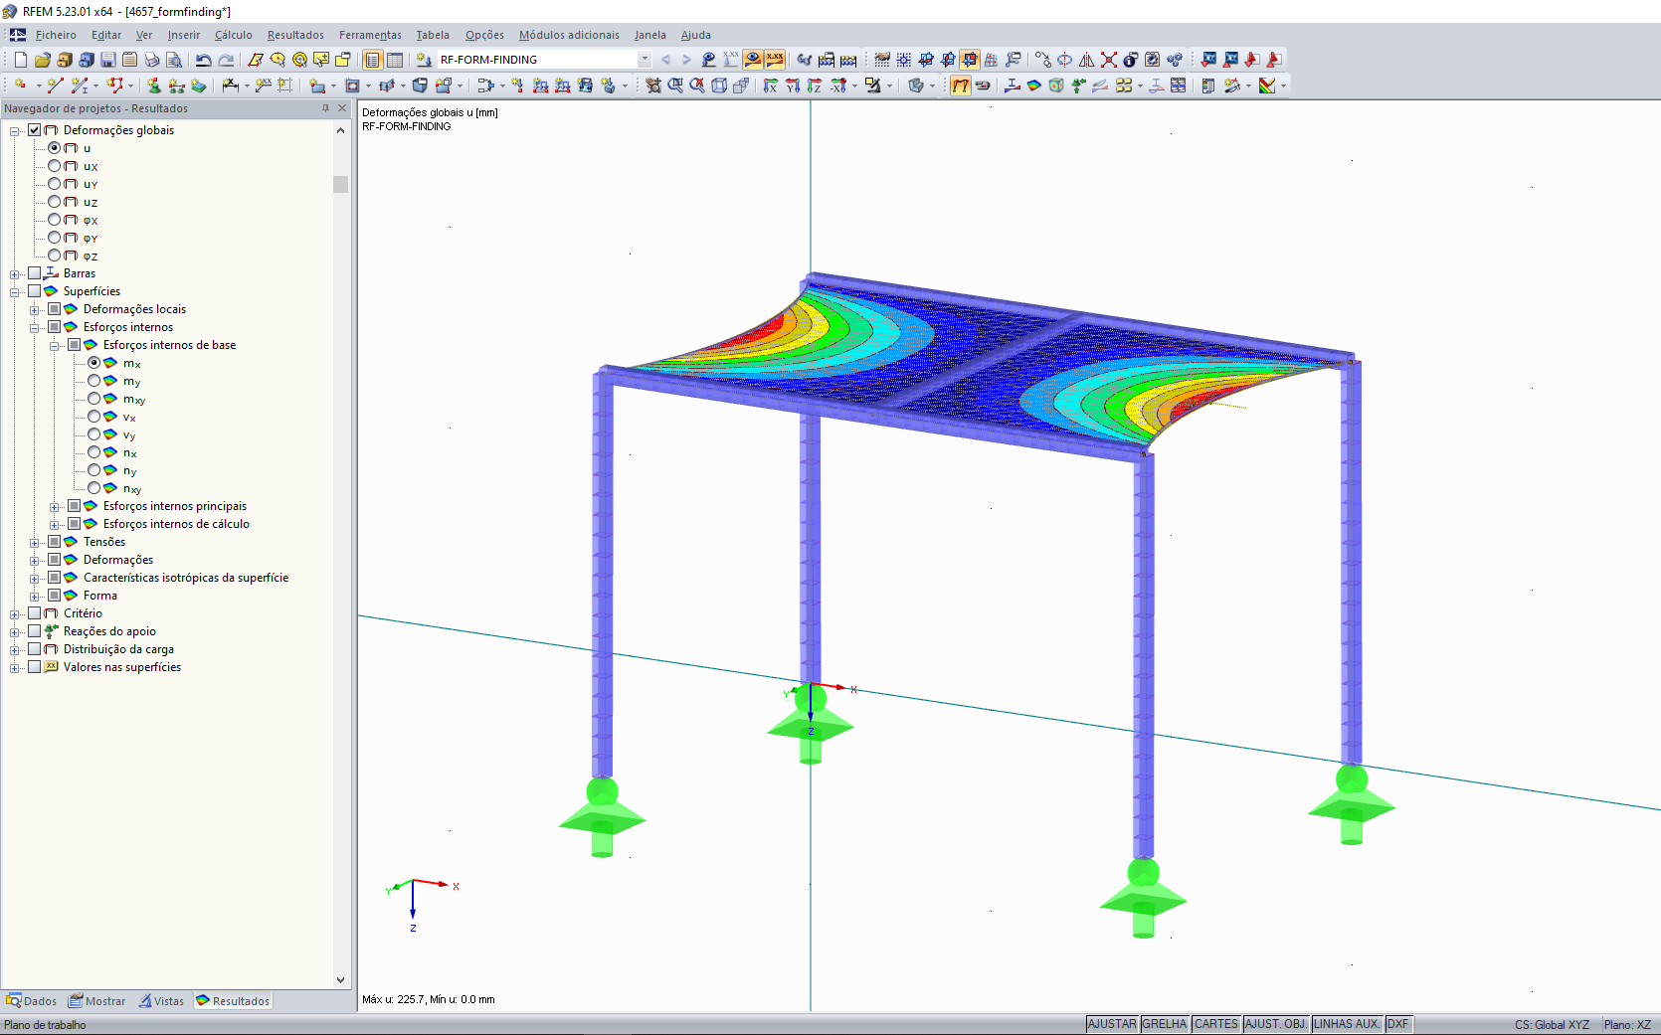Select the nxy internal force radio button

94,488
